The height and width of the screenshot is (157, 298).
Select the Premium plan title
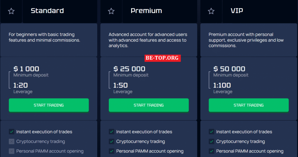point(146,11)
